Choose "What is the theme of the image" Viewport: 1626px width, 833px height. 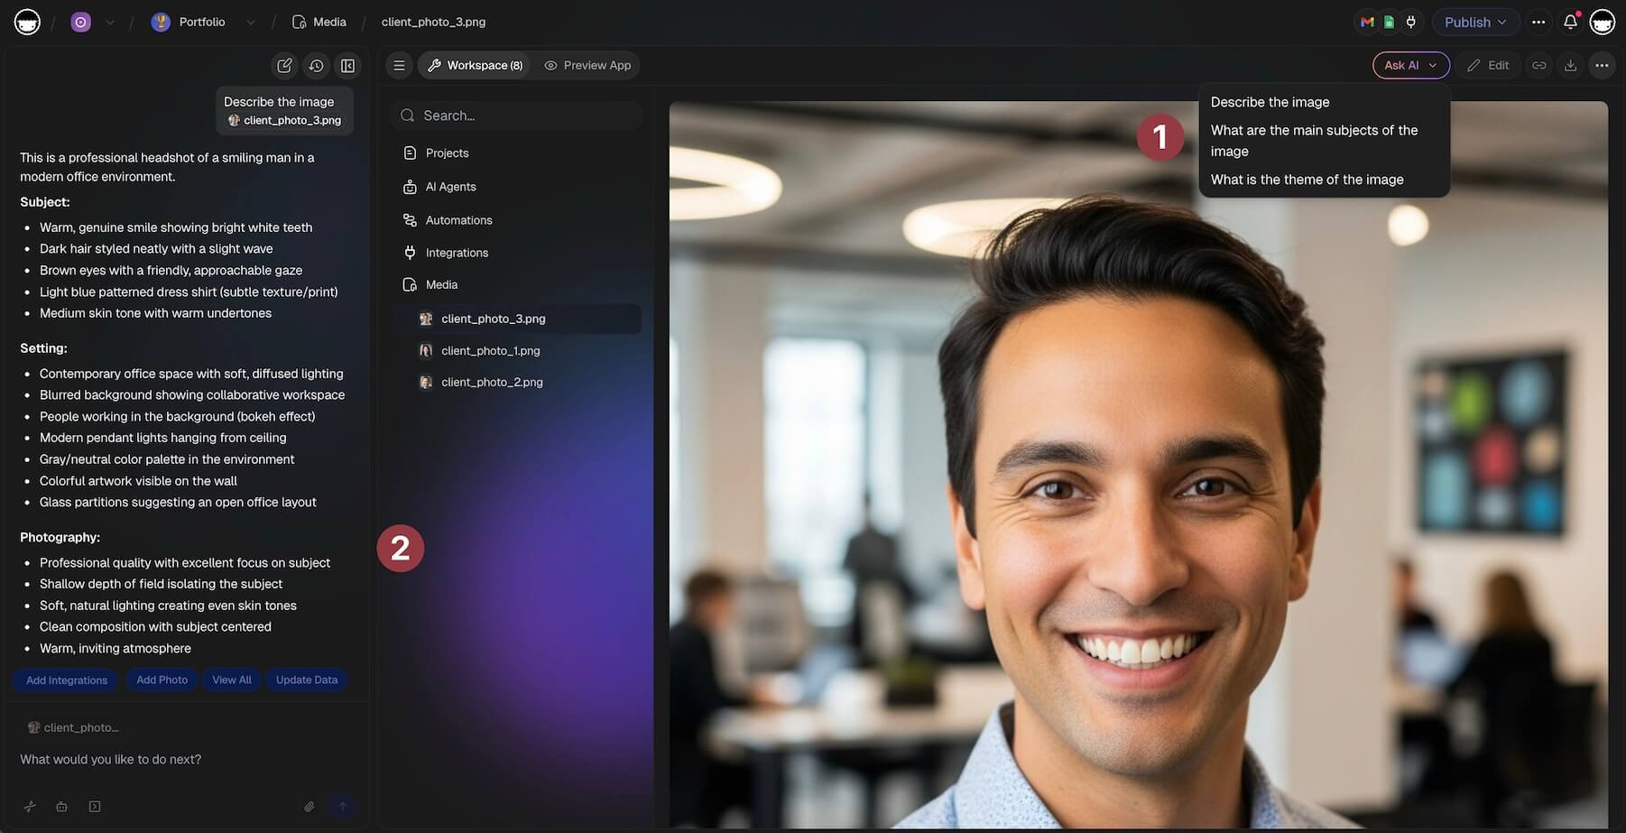click(1307, 180)
